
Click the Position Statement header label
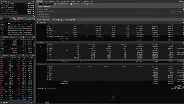point(43,20)
